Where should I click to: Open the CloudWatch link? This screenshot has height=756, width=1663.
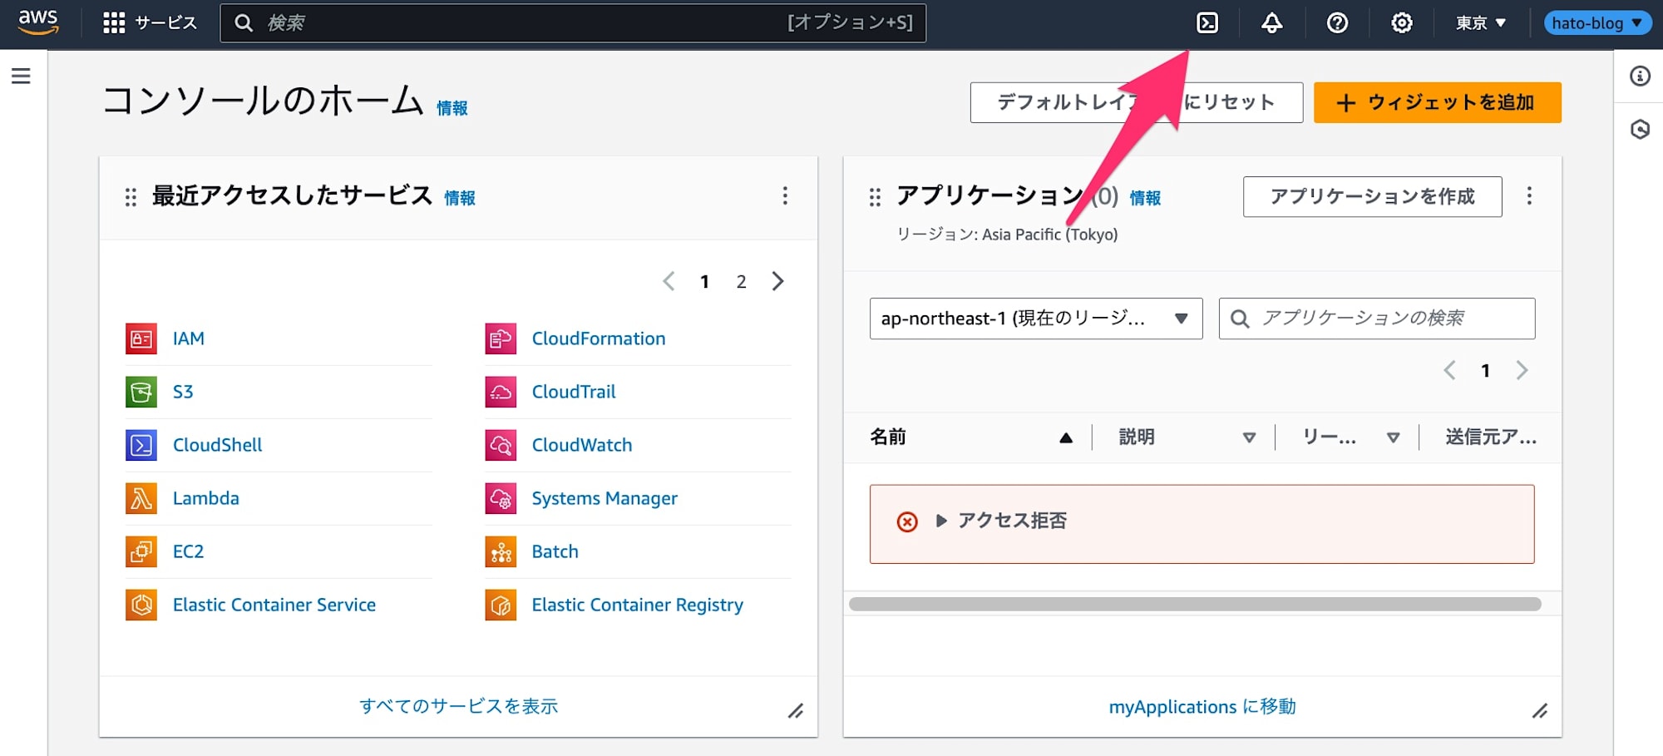[582, 445]
